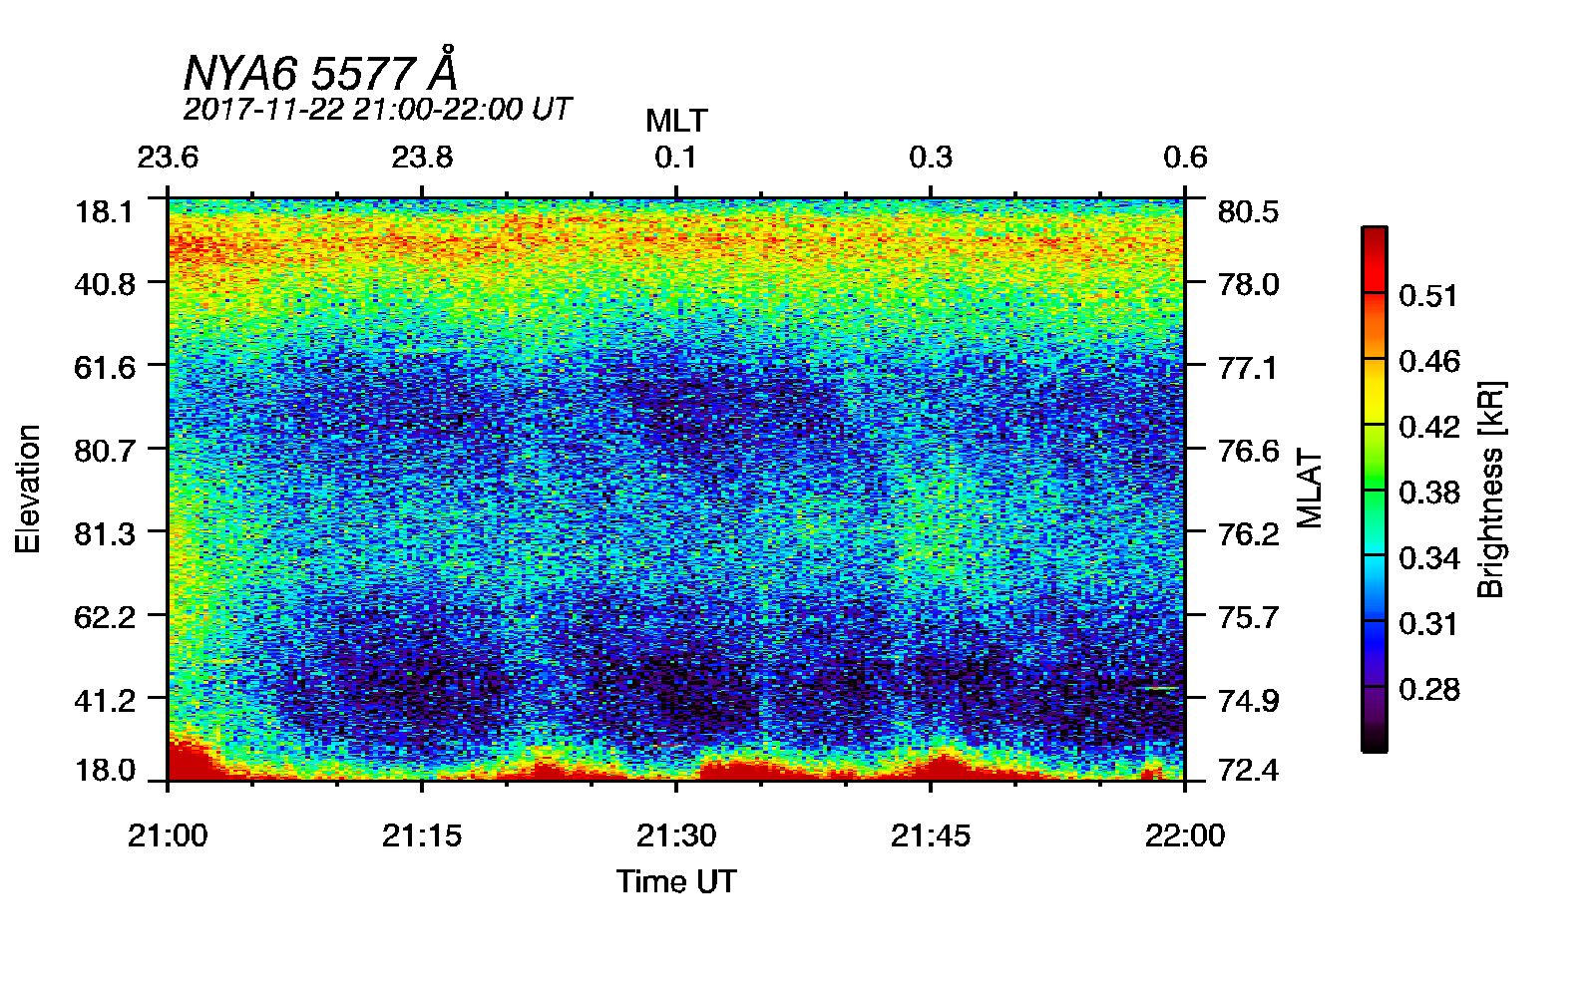Click MLAT tick value "75.7"

pyautogui.click(x=1248, y=617)
